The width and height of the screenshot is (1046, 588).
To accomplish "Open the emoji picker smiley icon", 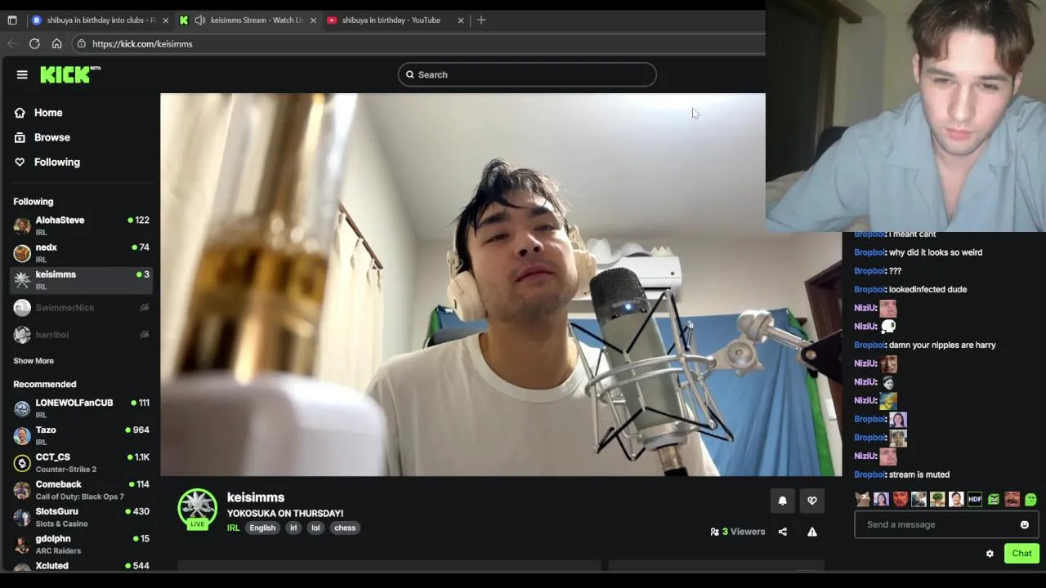I will click(x=1025, y=524).
